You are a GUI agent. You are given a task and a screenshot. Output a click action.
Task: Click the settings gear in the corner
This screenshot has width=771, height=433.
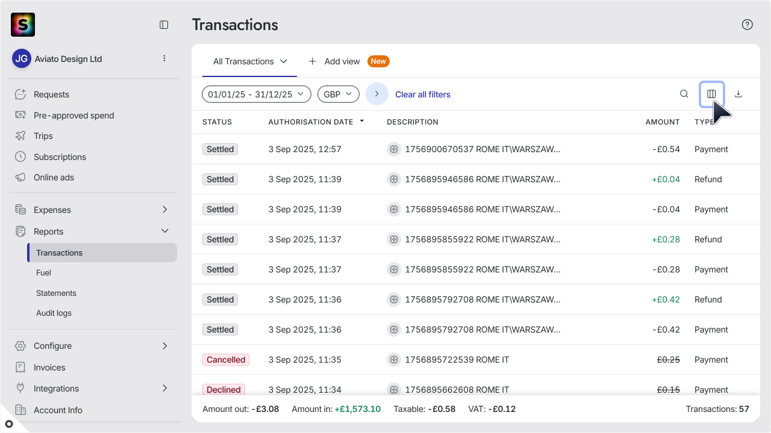coord(8,424)
